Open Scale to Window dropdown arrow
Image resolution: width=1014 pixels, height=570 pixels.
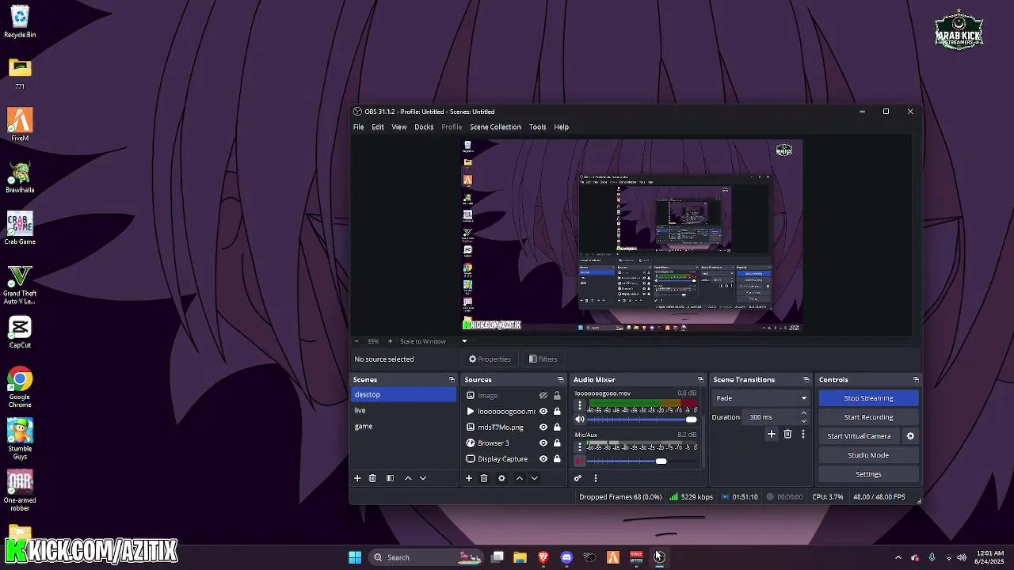pyautogui.click(x=464, y=341)
